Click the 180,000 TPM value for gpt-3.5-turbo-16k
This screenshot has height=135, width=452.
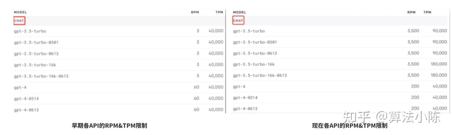(439, 64)
